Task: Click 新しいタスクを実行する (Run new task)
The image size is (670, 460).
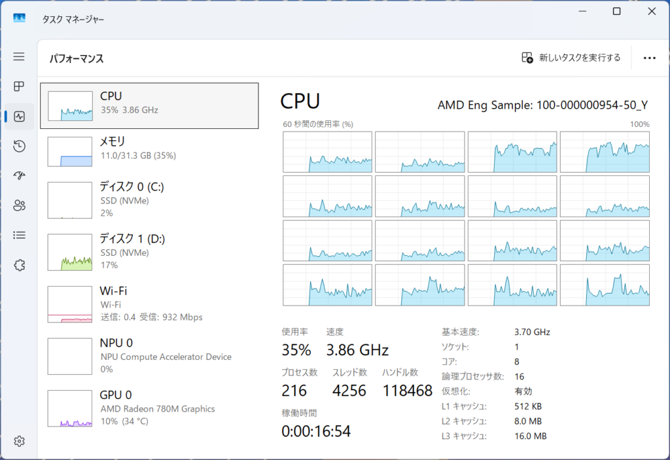Action: [x=571, y=58]
